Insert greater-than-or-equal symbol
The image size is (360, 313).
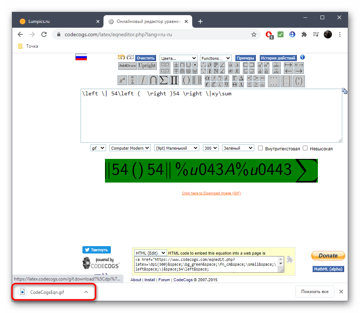[256, 85]
